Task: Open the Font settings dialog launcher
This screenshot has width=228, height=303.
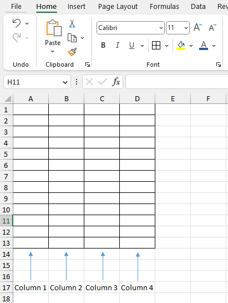Action: coord(219,64)
